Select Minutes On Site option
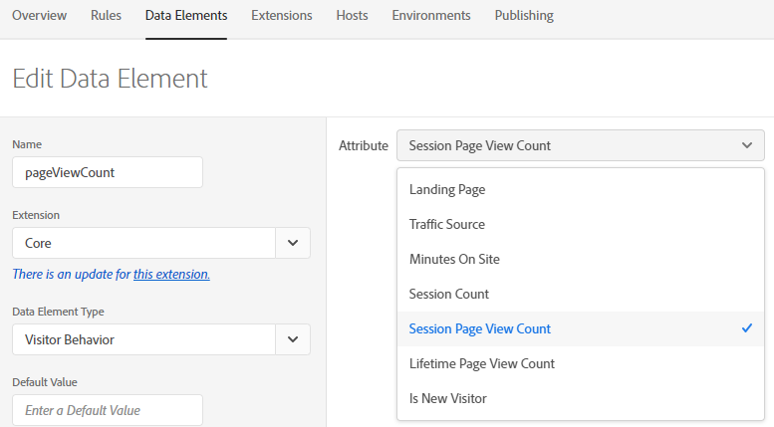 [x=581, y=259]
